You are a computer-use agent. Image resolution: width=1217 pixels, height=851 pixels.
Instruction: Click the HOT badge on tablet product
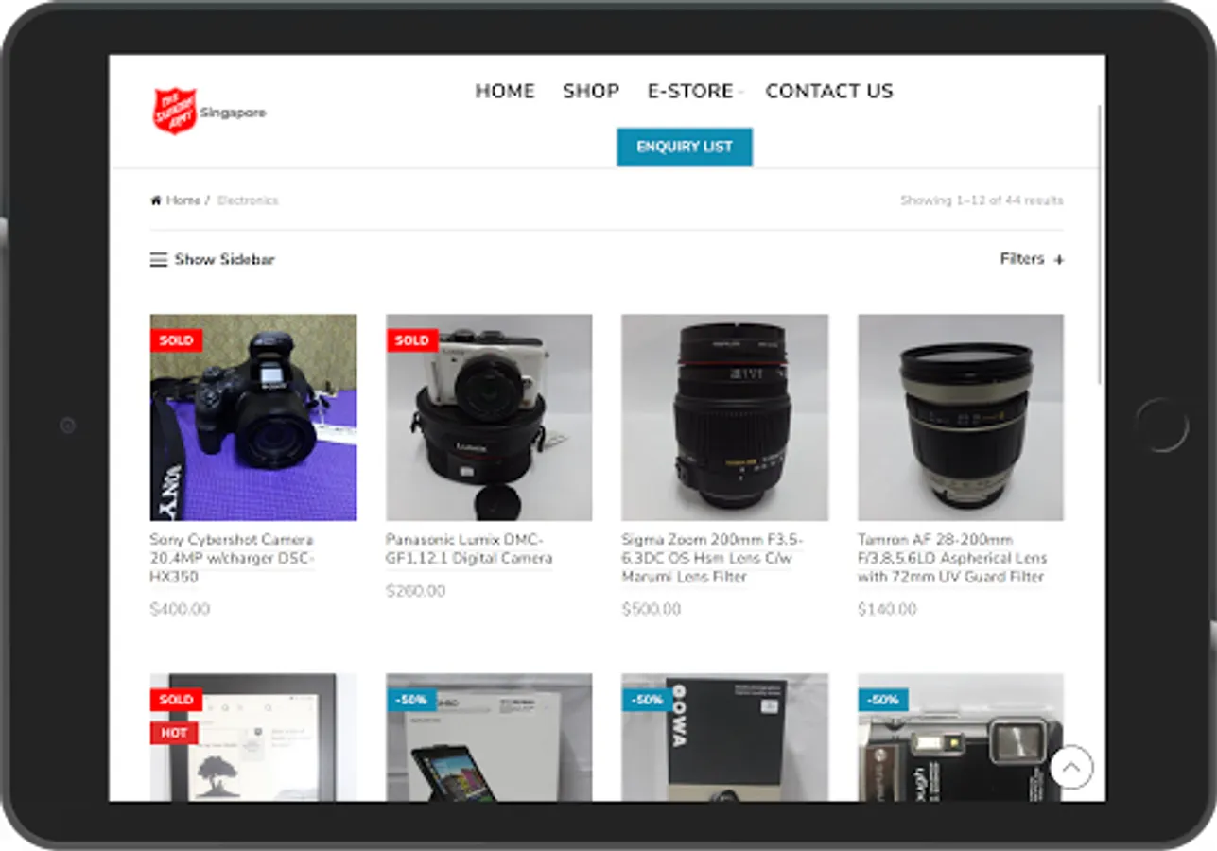pyautogui.click(x=174, y=733)
